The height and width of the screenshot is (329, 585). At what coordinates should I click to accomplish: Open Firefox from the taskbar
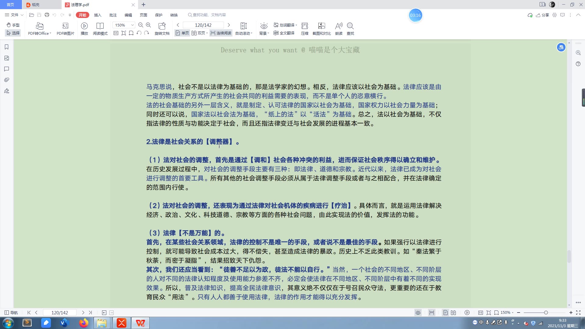[x=84, y=323]
